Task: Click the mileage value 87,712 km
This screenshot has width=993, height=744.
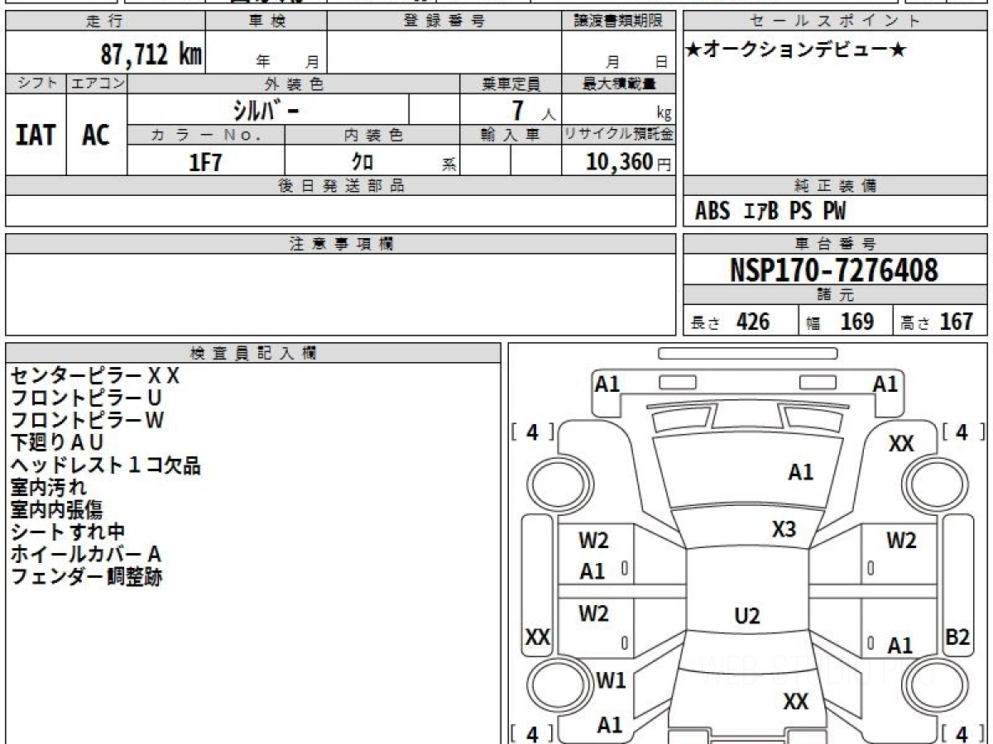Action: click(x=151, y=55)
